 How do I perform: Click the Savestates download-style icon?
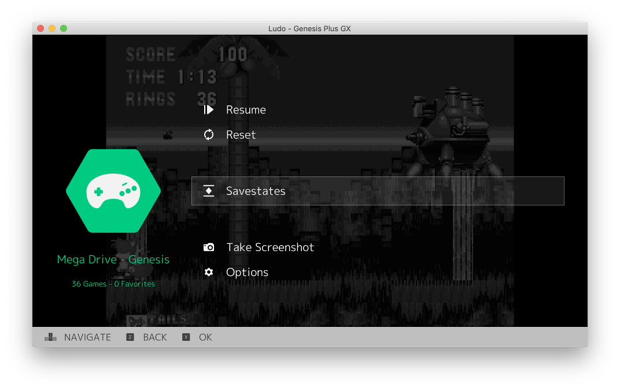coord(209,191)
